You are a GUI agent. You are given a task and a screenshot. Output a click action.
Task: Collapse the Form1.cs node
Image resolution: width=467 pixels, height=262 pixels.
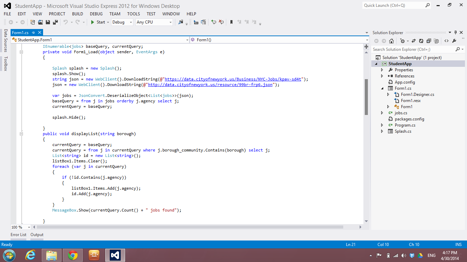383,88
